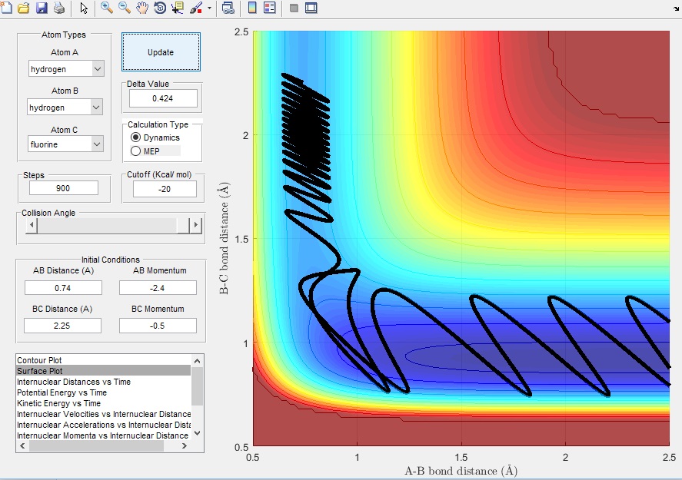
Task: Select the MEP calculation type
Action: point(146,151)
